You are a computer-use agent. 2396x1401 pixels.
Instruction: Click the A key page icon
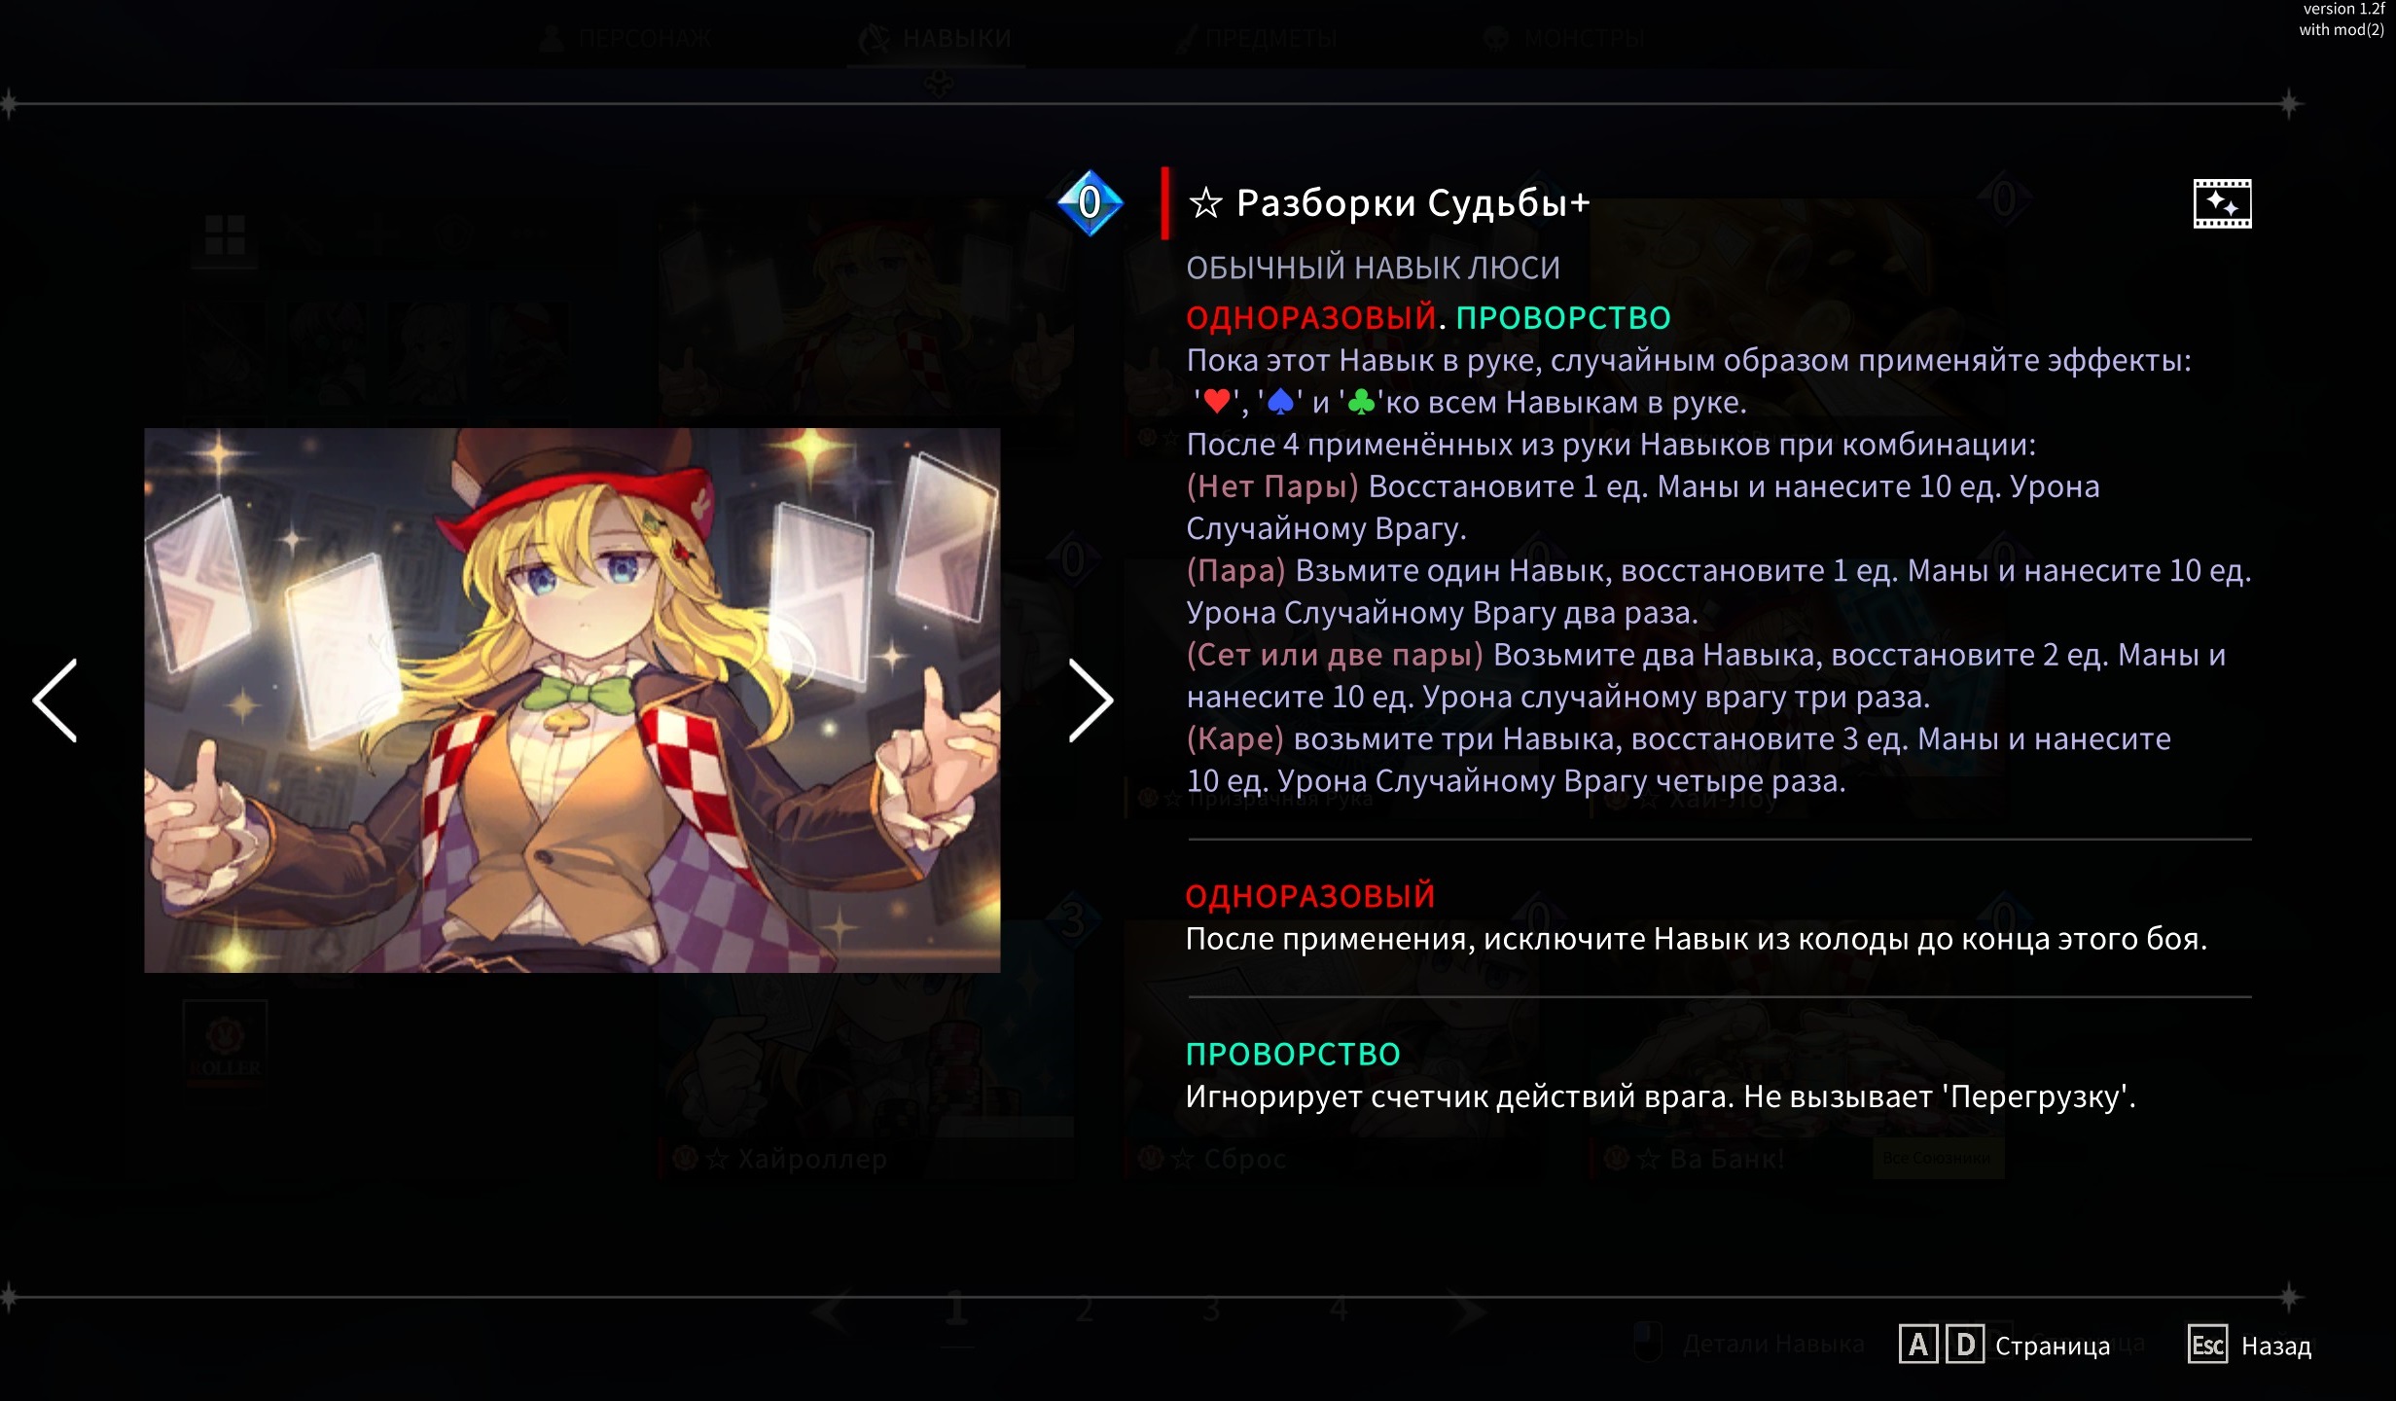tap(1917, 1345)
